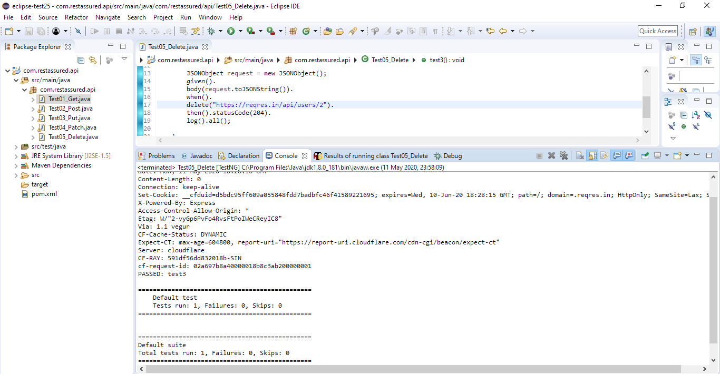
Task: Click the Quick Access field
Action: tap(657, 31)
